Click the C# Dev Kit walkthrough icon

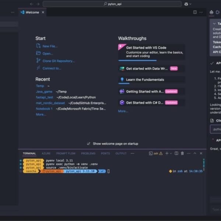tap(122, 103)
